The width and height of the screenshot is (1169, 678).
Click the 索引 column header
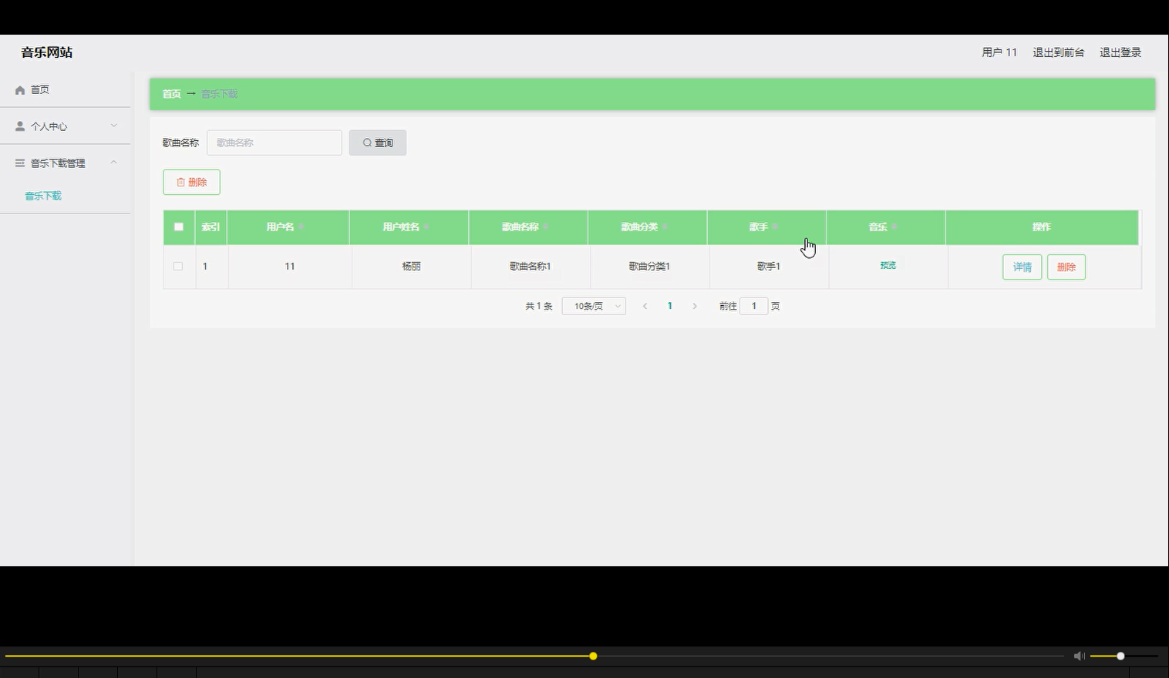(211, 227)
